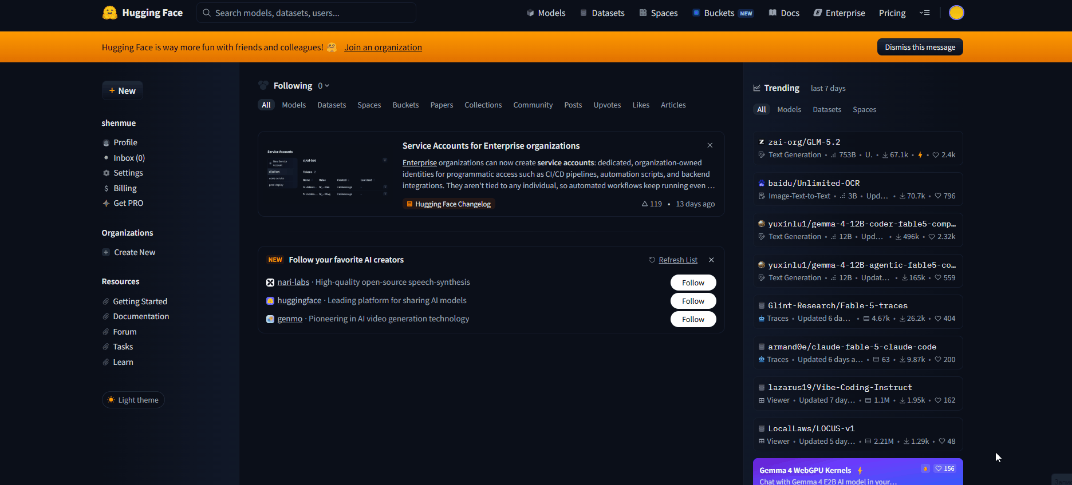Click the LocalLaws dataset icon
1072x485 pixels.
[x=762, y=428]
